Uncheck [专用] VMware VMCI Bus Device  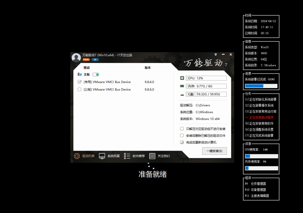pos(79,82)
